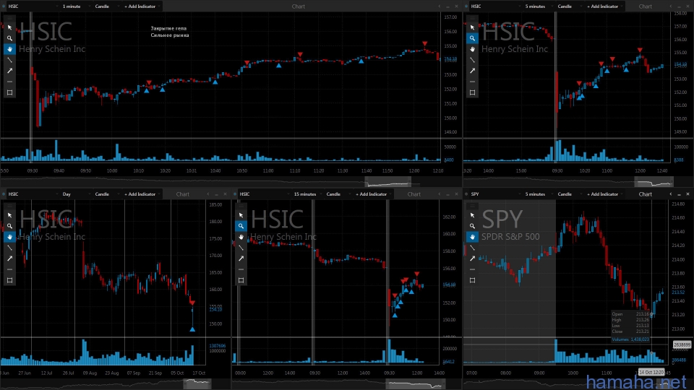Choose the rectangle tool in HSIC 1 minute chart
This screenshot has width=694, height=390.
9,92
